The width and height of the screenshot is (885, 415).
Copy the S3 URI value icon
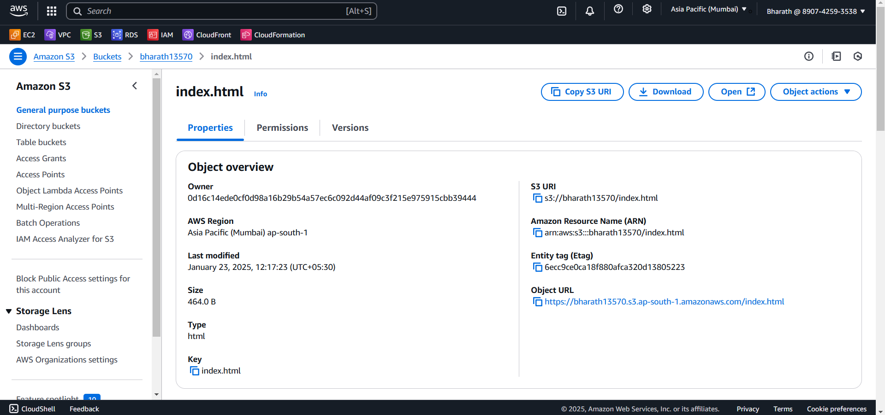(x=537, y=198)
